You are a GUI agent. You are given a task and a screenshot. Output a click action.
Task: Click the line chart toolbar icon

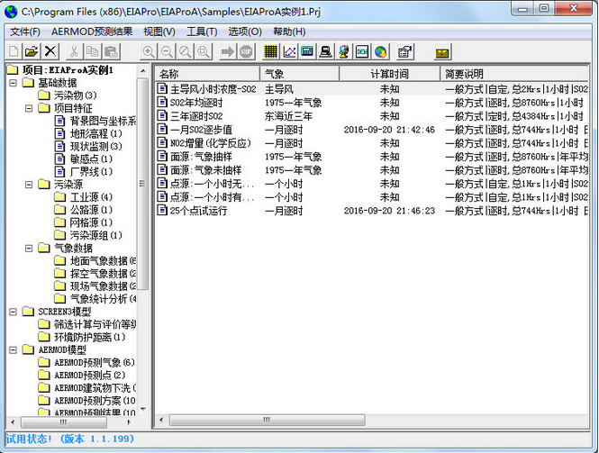(289, 51)
